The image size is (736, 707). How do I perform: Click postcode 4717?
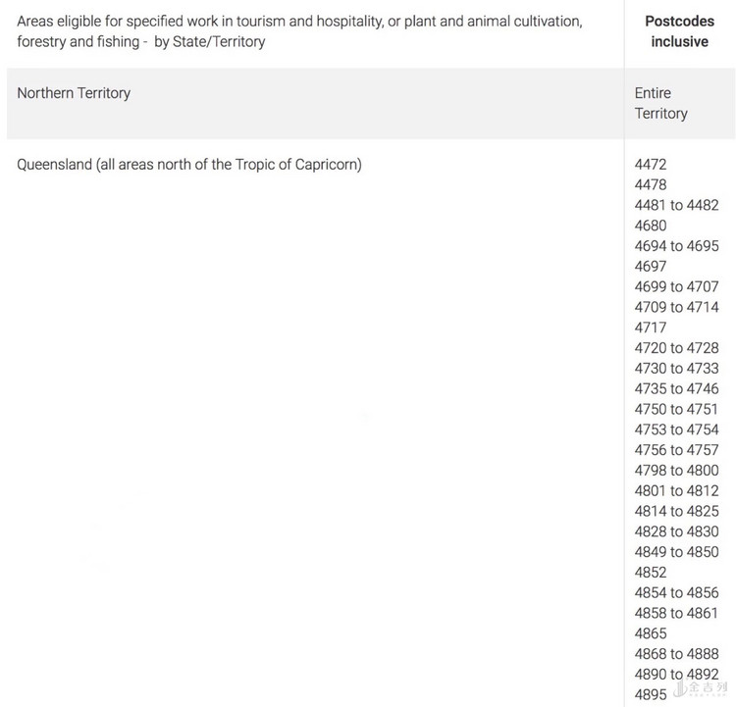[651, 328]
